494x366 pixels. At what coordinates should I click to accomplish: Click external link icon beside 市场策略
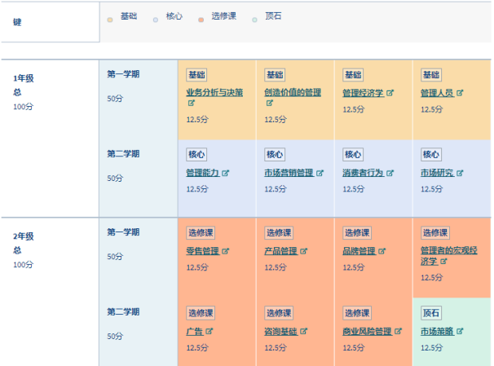[461, 331]
